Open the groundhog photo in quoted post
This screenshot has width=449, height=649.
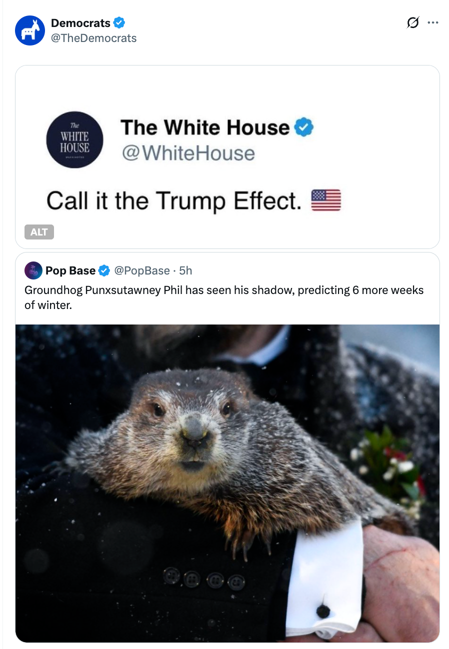pyautogui.click(x=227, y=483)
